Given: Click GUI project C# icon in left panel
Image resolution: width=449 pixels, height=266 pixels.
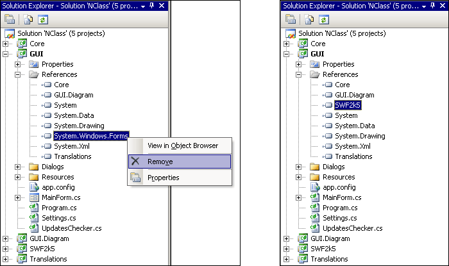Looking at the screenshot, I should click(22, 54).
